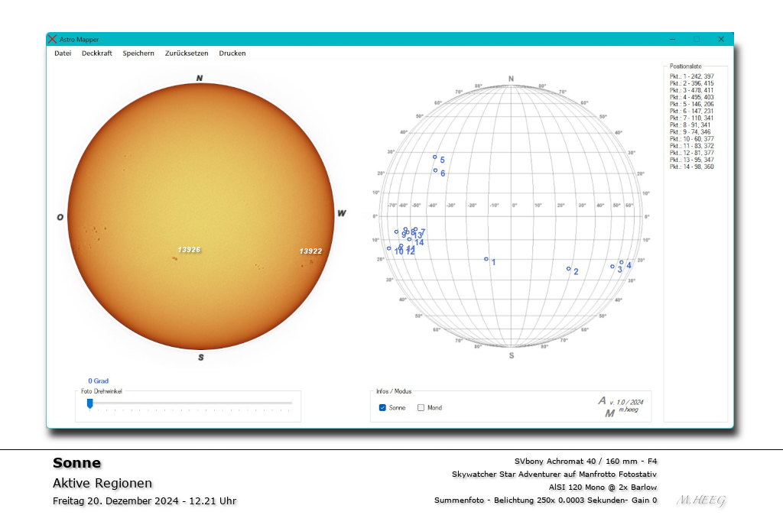Click Drucken to print the map

coord(232,53)
